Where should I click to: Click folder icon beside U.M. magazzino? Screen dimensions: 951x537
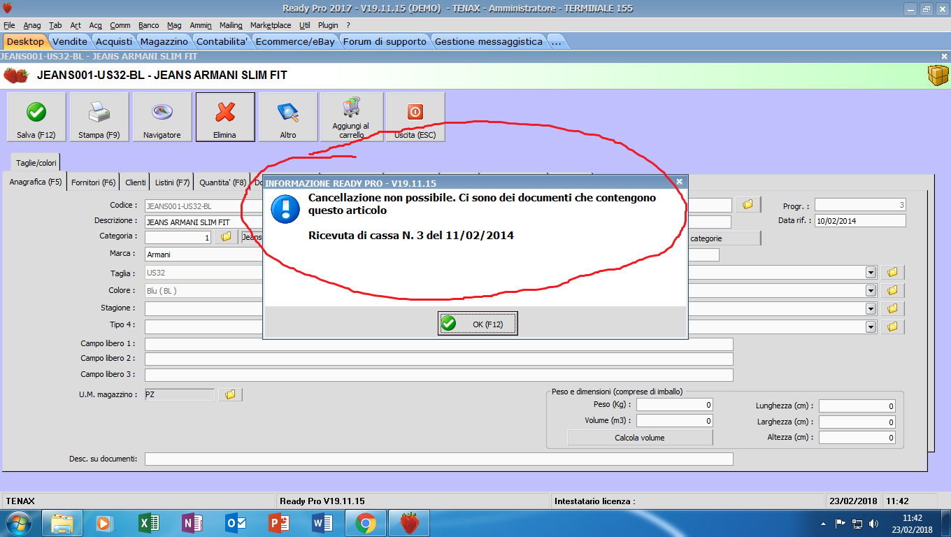[230, 395]
